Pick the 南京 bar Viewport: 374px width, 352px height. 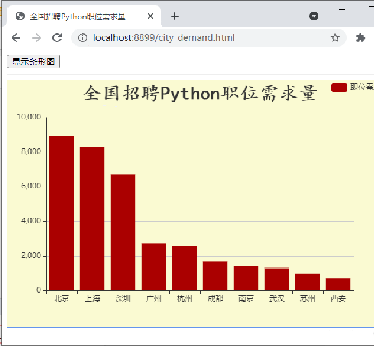pos(246,278)
